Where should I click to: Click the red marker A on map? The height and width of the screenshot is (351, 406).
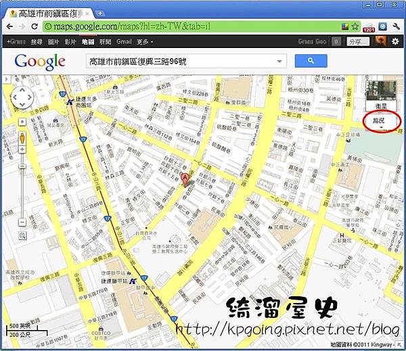tap(185, 180)
